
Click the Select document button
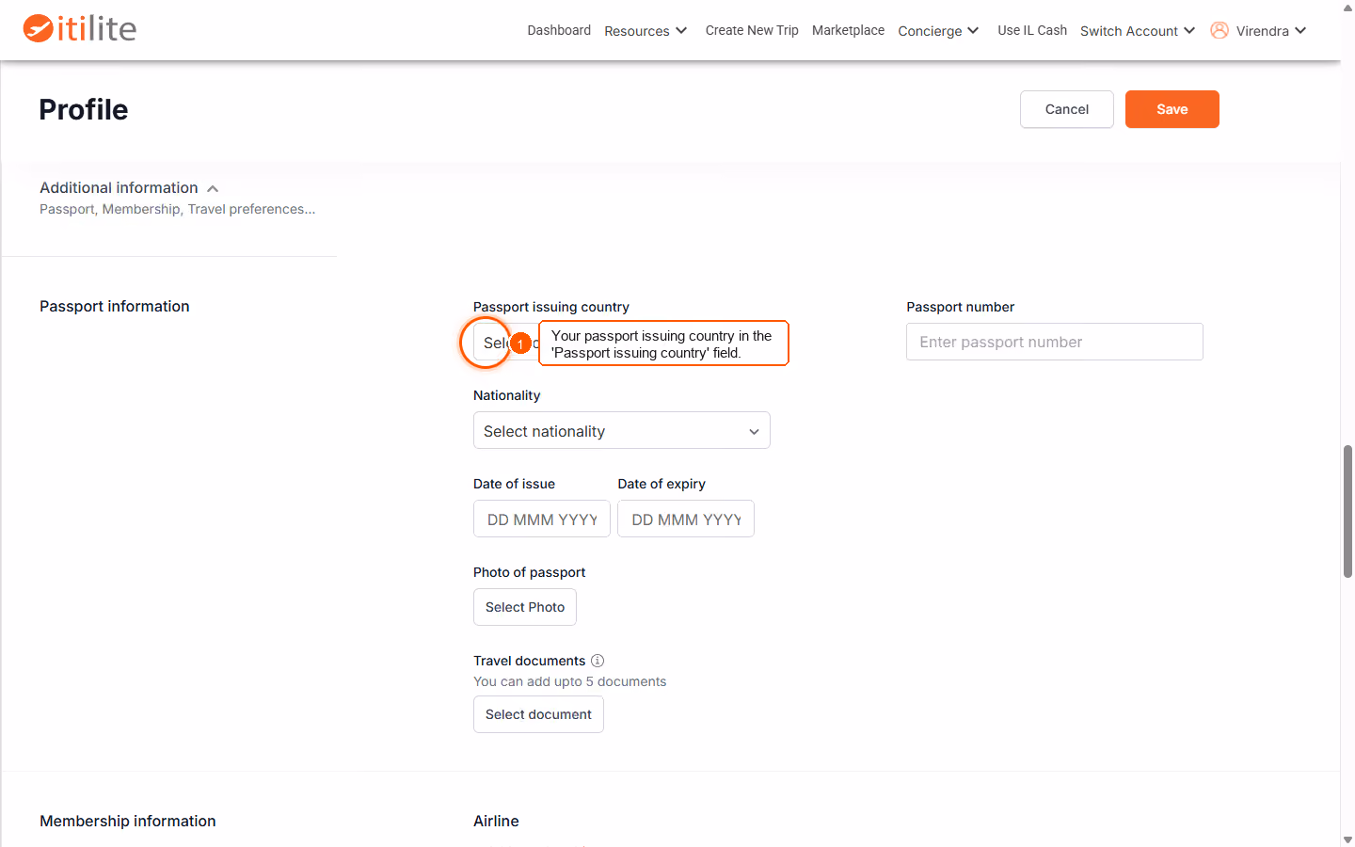[538, 714]
